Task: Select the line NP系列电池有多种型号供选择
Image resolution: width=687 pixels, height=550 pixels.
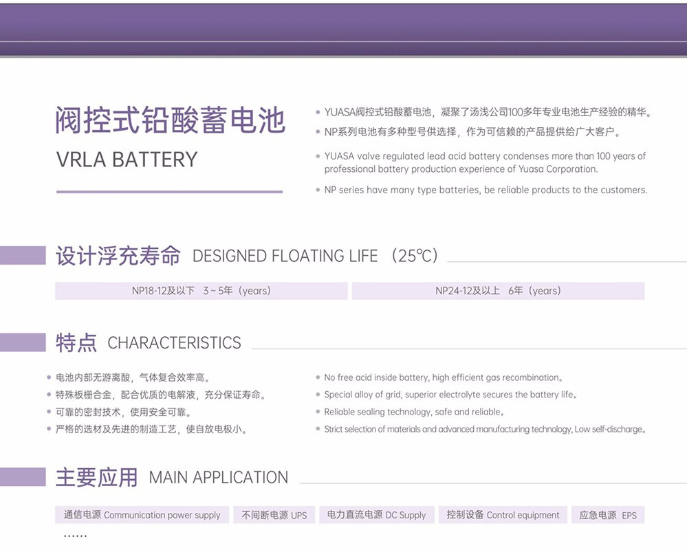Action: [x=472, y=132]
